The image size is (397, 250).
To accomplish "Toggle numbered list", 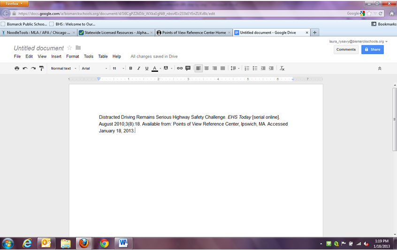I will point(247,68).
